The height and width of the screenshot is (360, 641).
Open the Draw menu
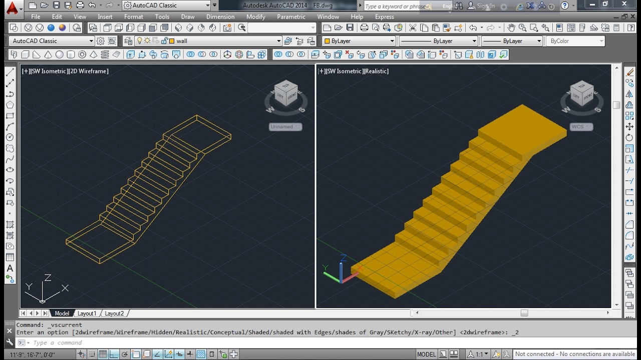coord(188,17)
